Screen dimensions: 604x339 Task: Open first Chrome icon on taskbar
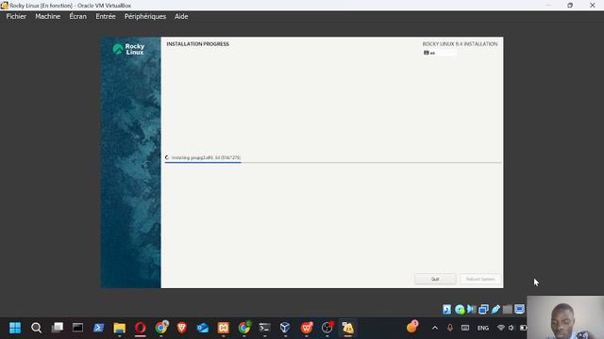(161, 328)
